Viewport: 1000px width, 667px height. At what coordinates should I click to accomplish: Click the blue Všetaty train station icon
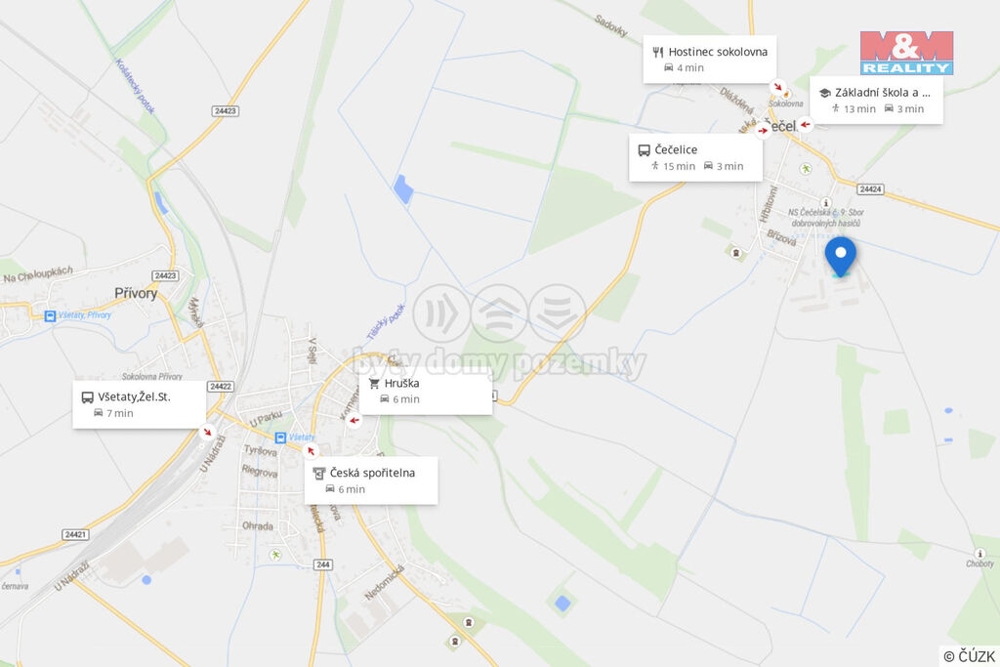click(280, 438)
